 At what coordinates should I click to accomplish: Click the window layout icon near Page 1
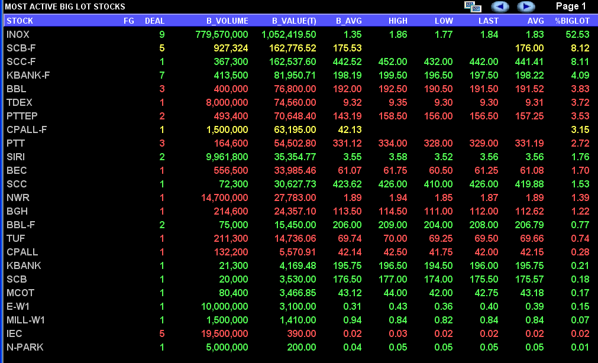click(x=473, y=7)
